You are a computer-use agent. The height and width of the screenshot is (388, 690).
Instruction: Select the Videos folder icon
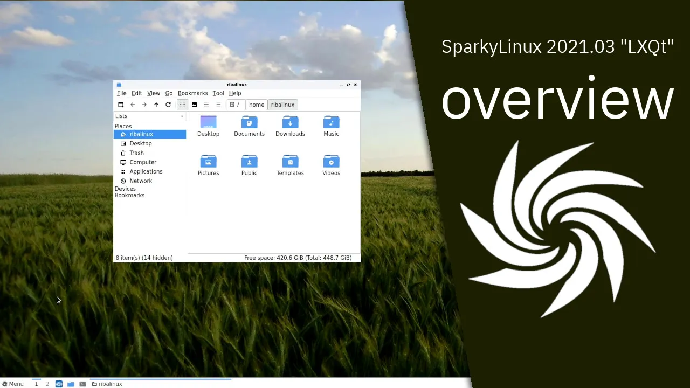pos(331,165)
